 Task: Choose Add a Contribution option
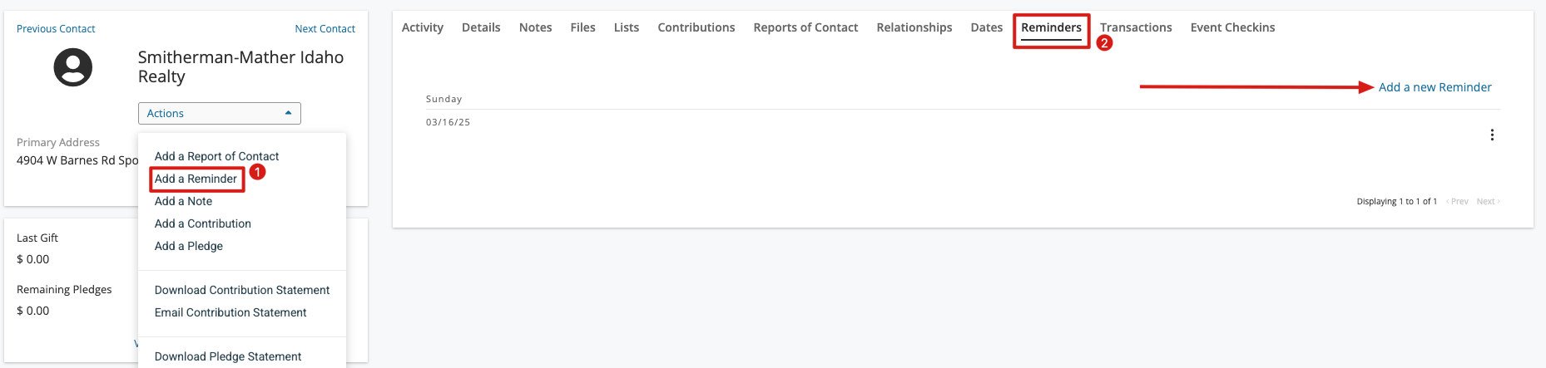tap(203, 223)
